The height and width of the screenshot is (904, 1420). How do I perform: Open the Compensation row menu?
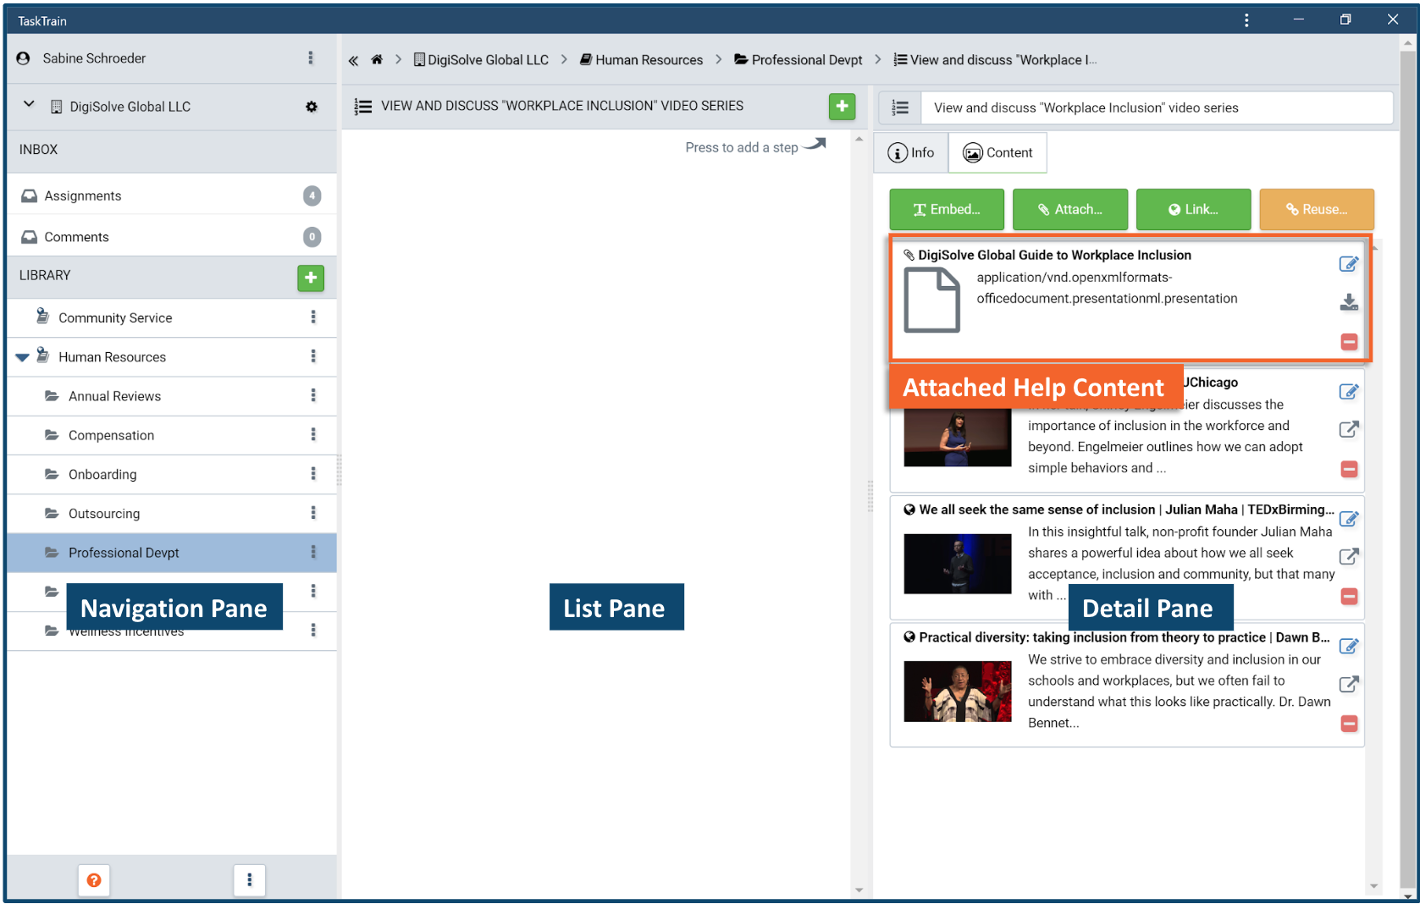(x=313, y=434)
